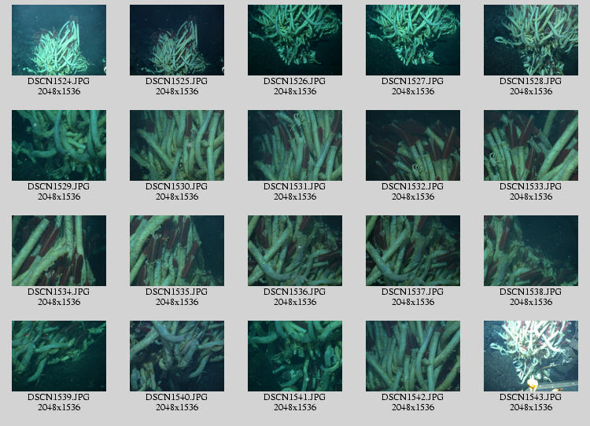The image size is (590, 426).
Task: Open the DSCN1541.JPG thumbnail image
Action: pyautogui.click(x=295, y=356)
